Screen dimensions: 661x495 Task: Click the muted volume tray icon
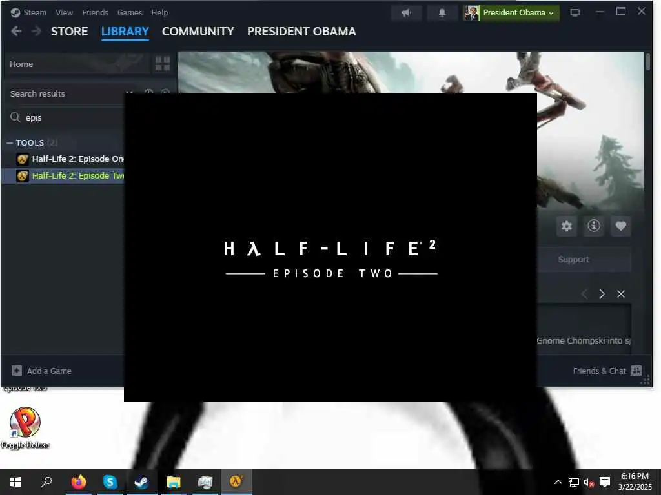(589, 482)
